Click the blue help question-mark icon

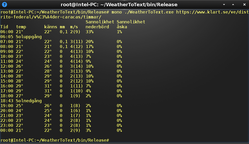[x=4, y=4]
